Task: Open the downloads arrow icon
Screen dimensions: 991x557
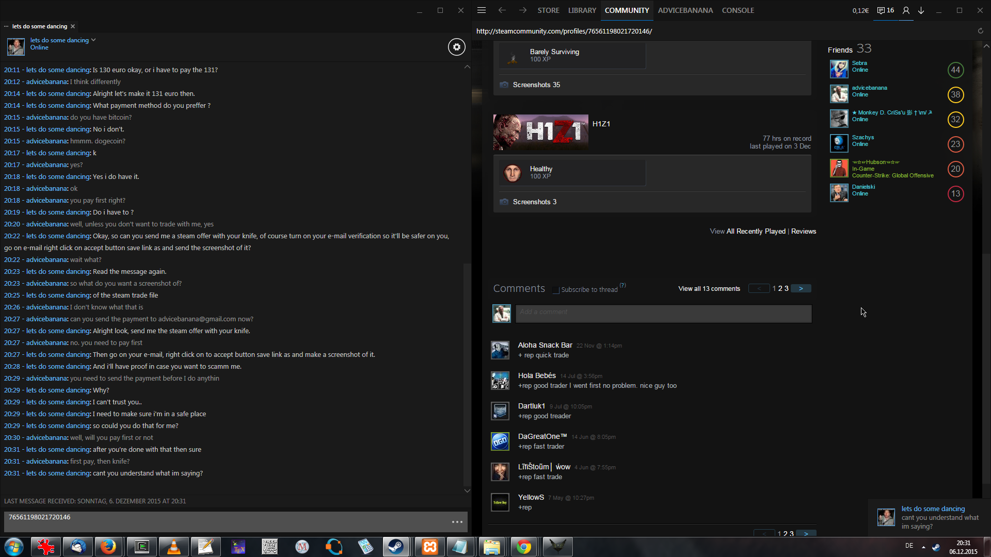Action: point(921,10)
